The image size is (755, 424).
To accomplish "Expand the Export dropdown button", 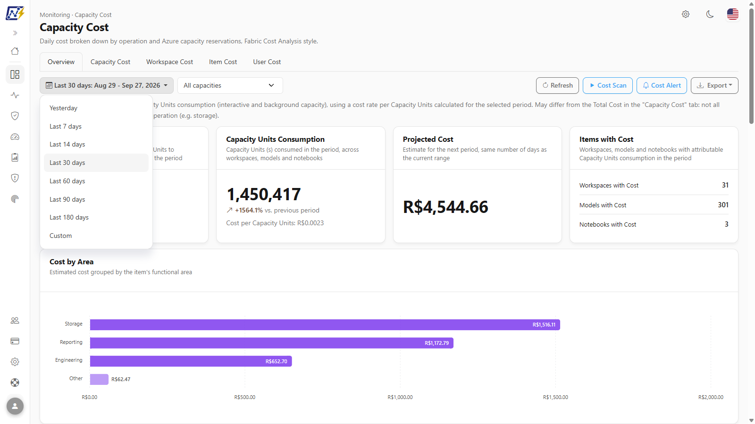I will tap(714, 85).
